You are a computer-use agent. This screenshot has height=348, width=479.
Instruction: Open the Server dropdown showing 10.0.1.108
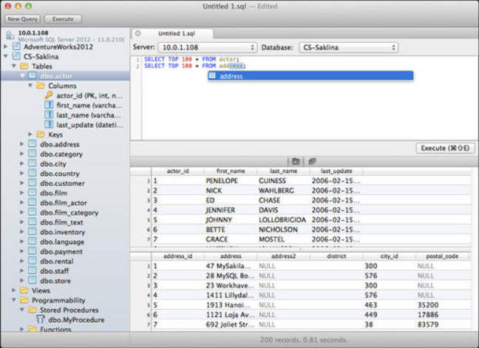point(207,47)
